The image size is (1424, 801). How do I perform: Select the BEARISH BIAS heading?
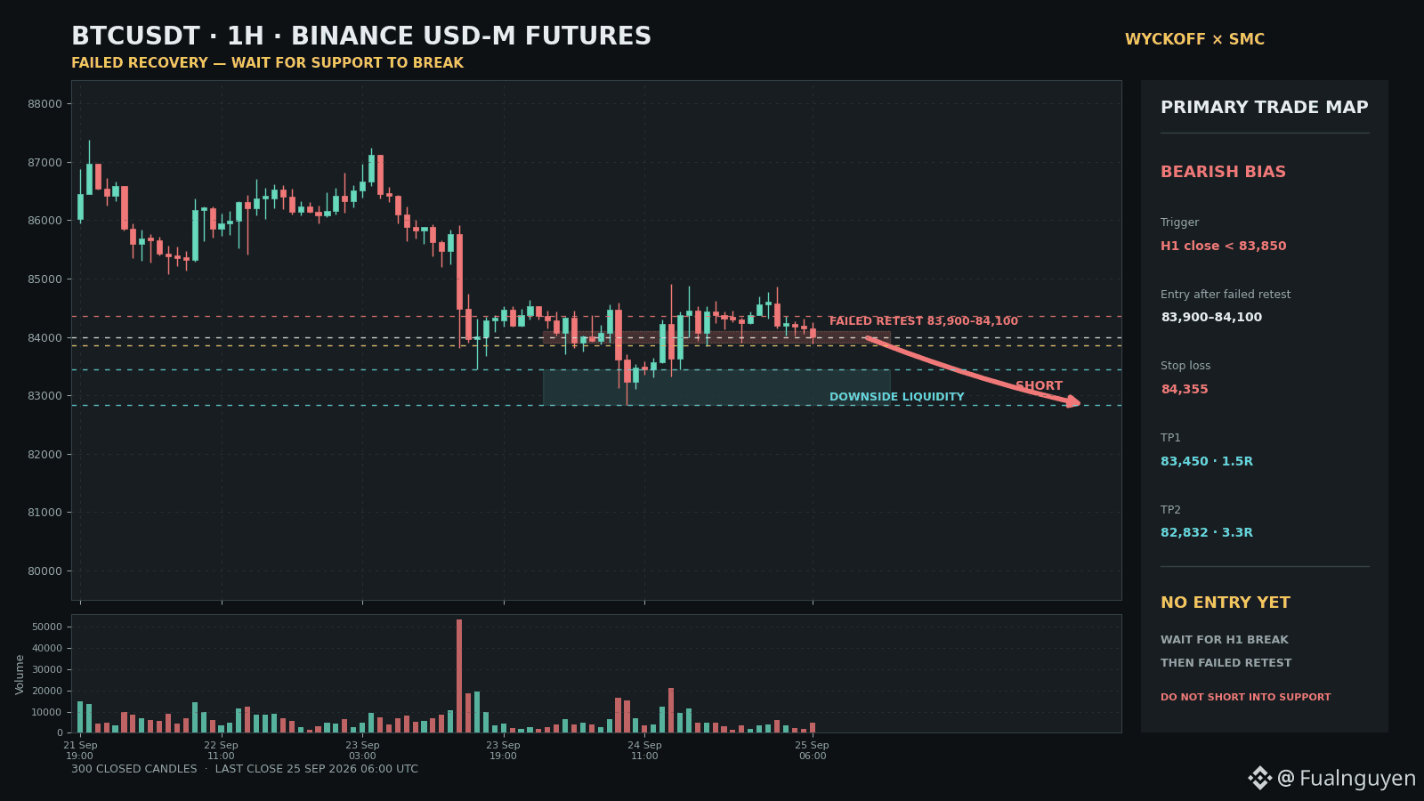pyautogui.click(x=1223, y=172)
